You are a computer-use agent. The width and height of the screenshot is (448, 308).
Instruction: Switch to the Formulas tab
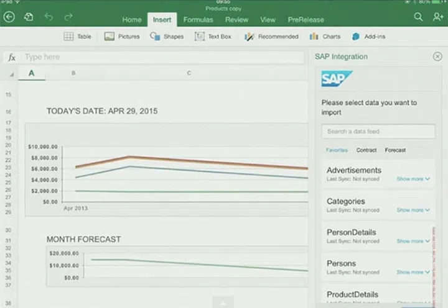(198, 20)
